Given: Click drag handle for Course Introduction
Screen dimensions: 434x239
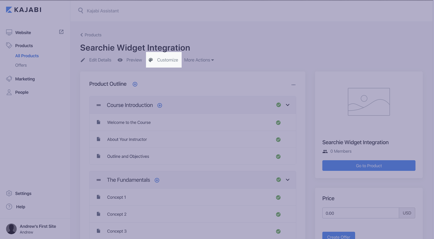Looking at the screenshot, I should (x=99, y=105).
